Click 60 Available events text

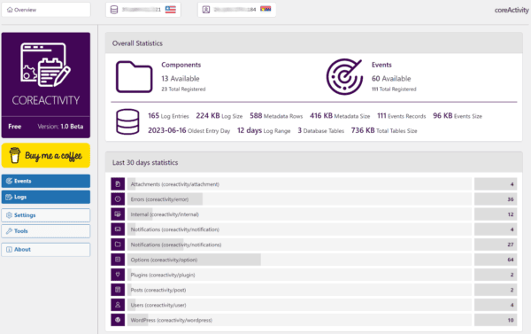391,79
